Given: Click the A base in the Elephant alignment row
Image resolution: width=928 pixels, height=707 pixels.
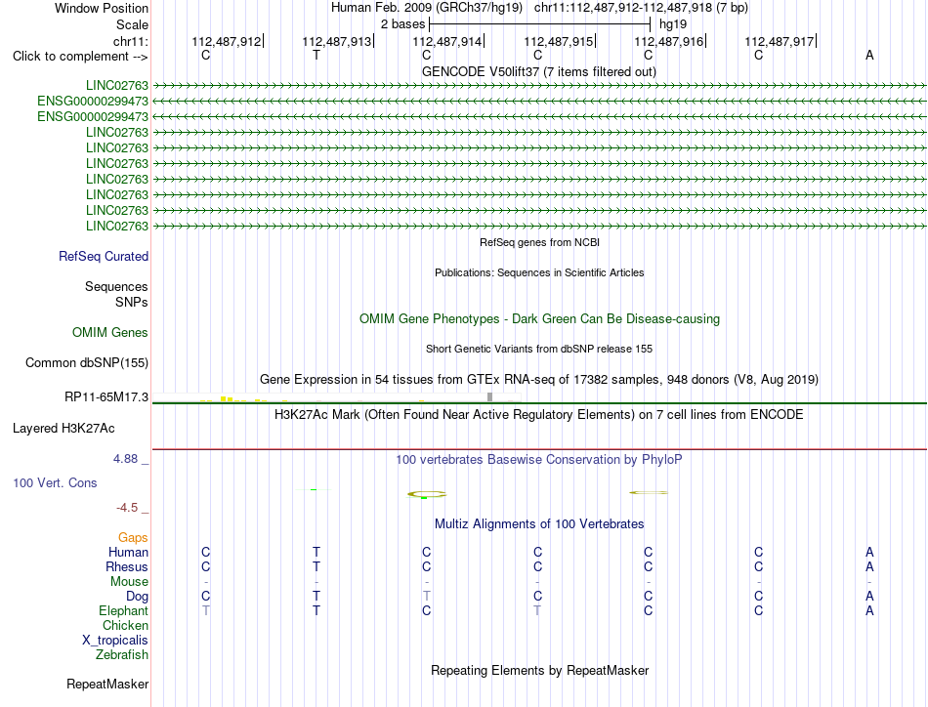Looking at the screenshot, I should tap(869, 610).
